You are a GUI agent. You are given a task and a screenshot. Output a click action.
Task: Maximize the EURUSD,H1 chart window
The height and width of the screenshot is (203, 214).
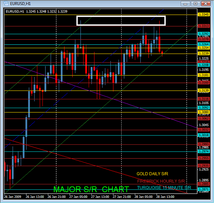point(196,4)
